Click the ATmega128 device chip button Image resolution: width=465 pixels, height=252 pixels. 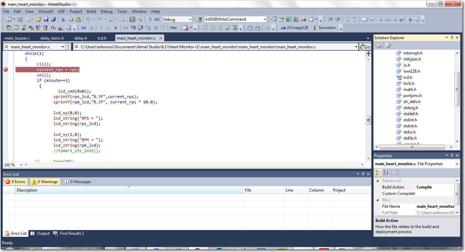click(295, 28)
